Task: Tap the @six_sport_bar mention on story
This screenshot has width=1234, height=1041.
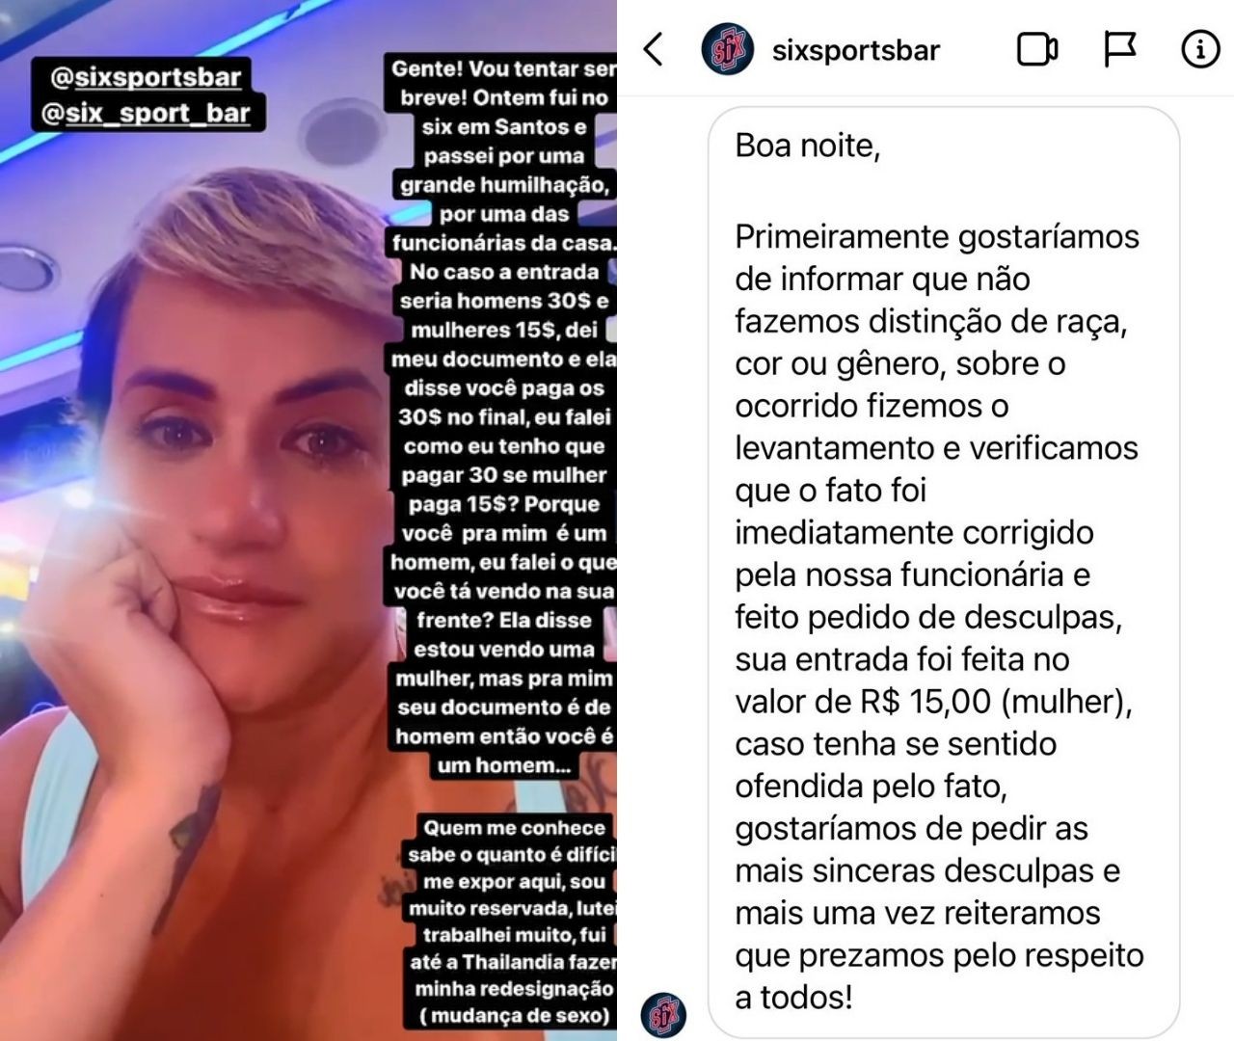Action: coord(146,113)
